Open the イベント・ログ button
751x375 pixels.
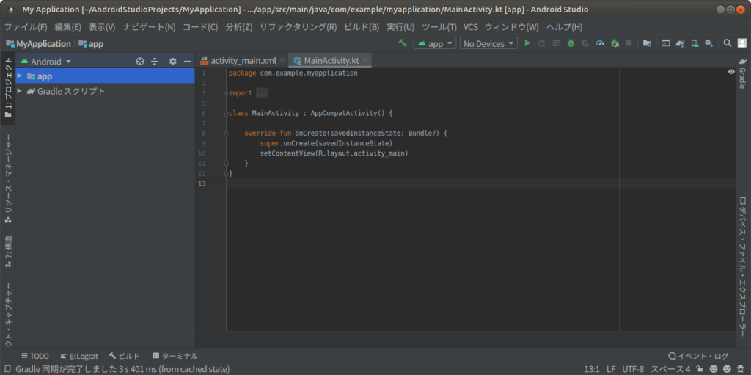click(x=698, y=356)
